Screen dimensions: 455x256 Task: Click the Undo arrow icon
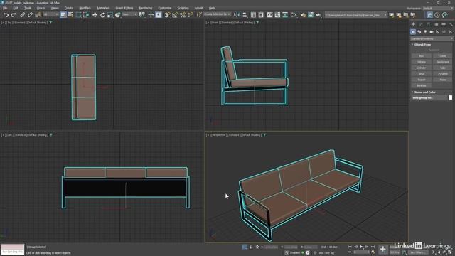pyautogui.click(x=6, y=15)
